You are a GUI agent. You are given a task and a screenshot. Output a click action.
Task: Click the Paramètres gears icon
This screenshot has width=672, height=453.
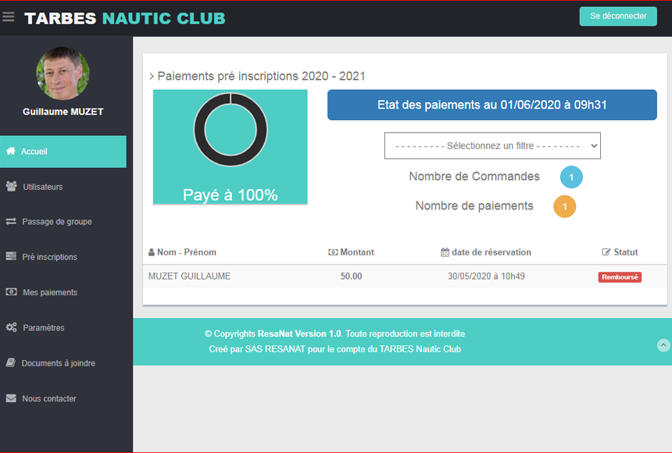(x=11, y=327)
